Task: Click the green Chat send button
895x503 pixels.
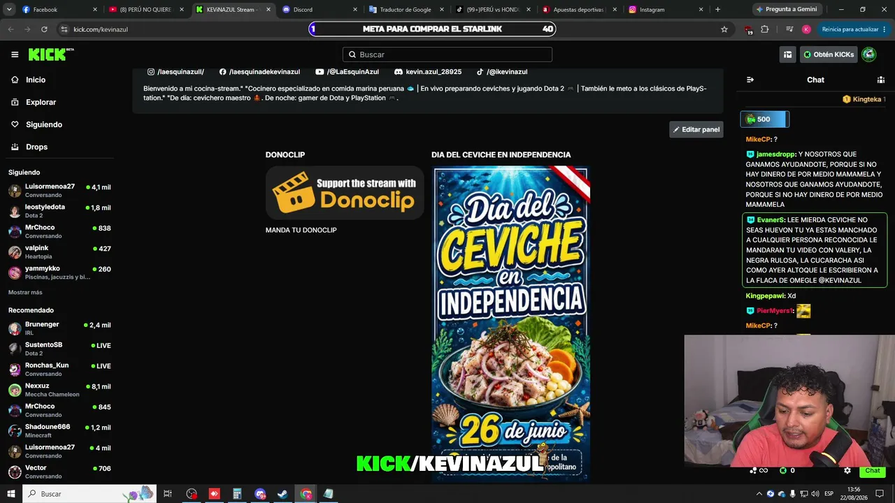Action: pyautogui.click(x=873, y=471)
